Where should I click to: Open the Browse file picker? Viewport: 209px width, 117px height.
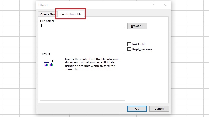[x=137, y=26]
